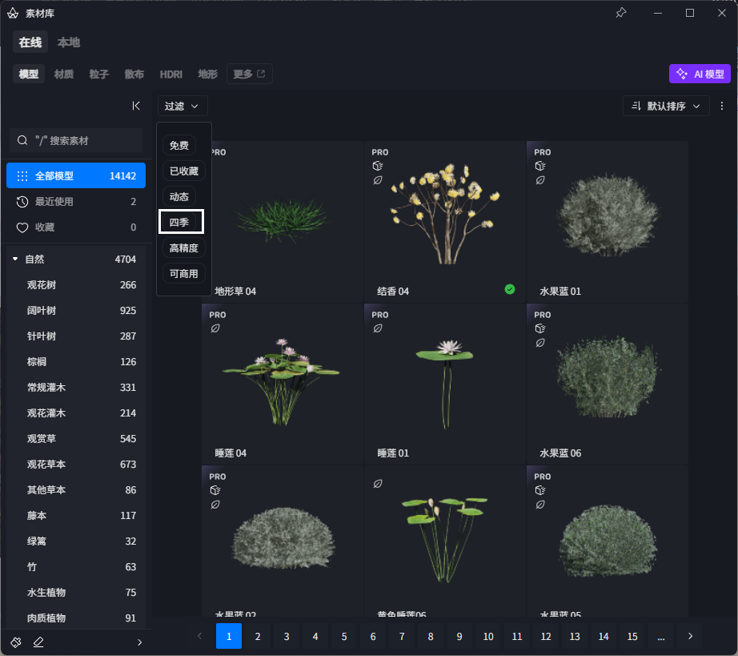Select the 观花树 category

pyautogui.click(x=76, y=285)
